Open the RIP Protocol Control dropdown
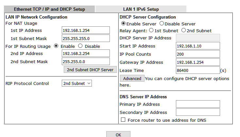This screenshot has height=137, width=240. pos(77,83)
